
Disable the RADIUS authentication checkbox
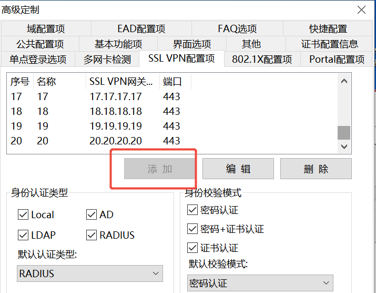[x=92, y=235]
